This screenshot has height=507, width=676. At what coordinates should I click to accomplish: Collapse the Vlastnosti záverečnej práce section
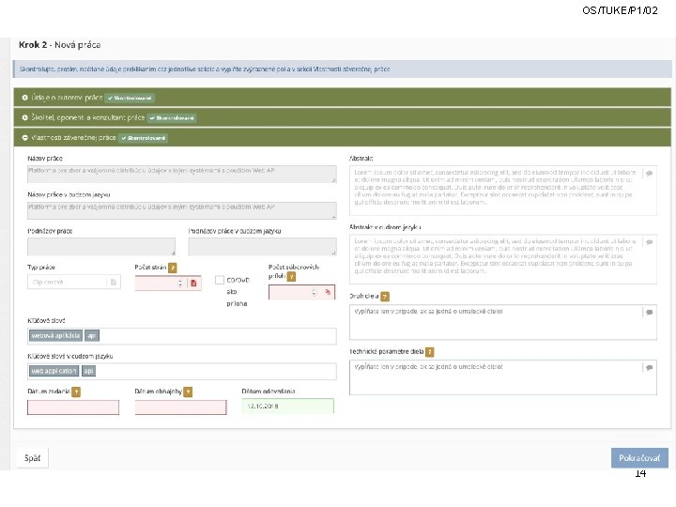343,137
